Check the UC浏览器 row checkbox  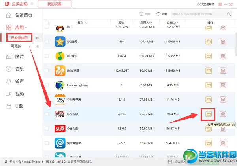click(47, 70)
